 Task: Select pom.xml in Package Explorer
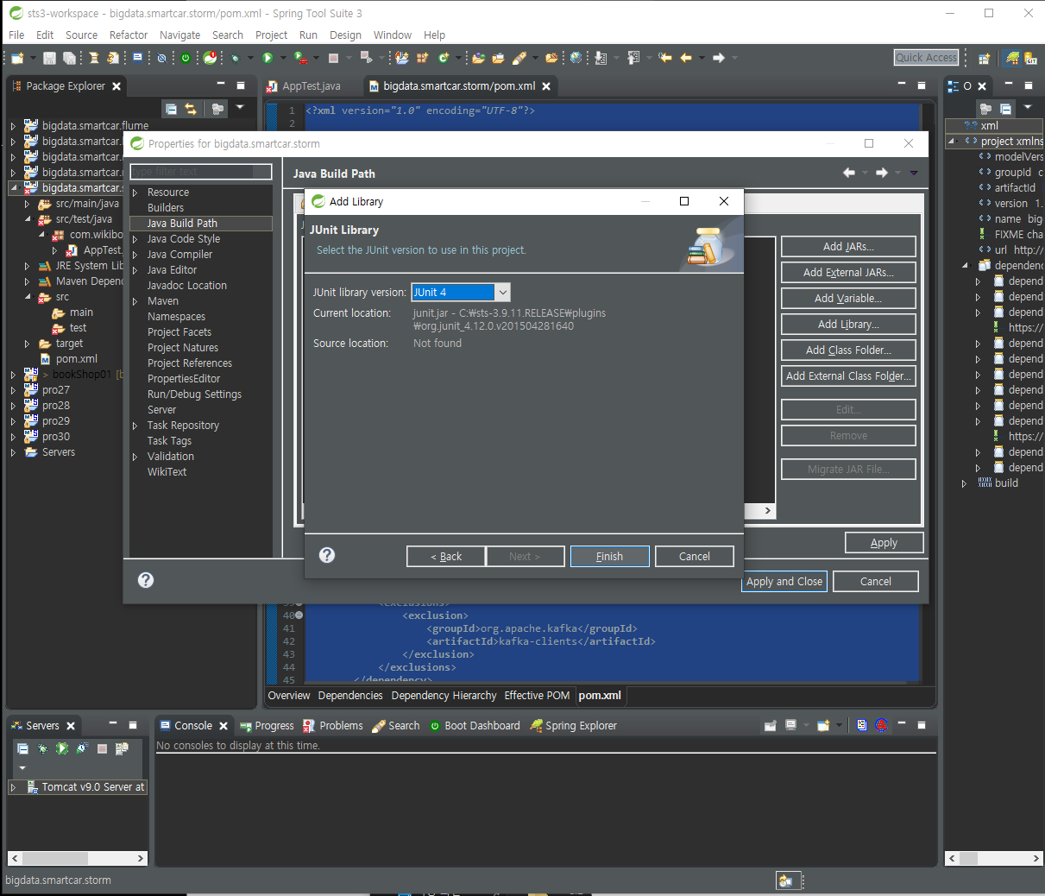pyautogui.click(x=77, y=359)
